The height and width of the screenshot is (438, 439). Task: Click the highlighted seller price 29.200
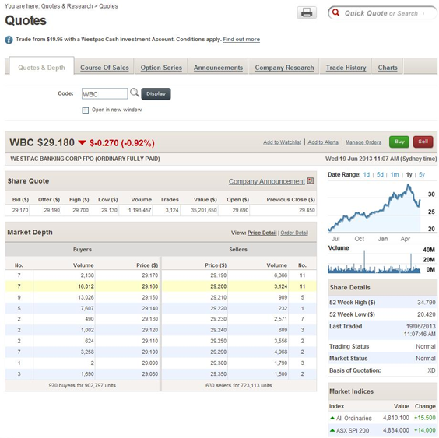pos(219,286)
